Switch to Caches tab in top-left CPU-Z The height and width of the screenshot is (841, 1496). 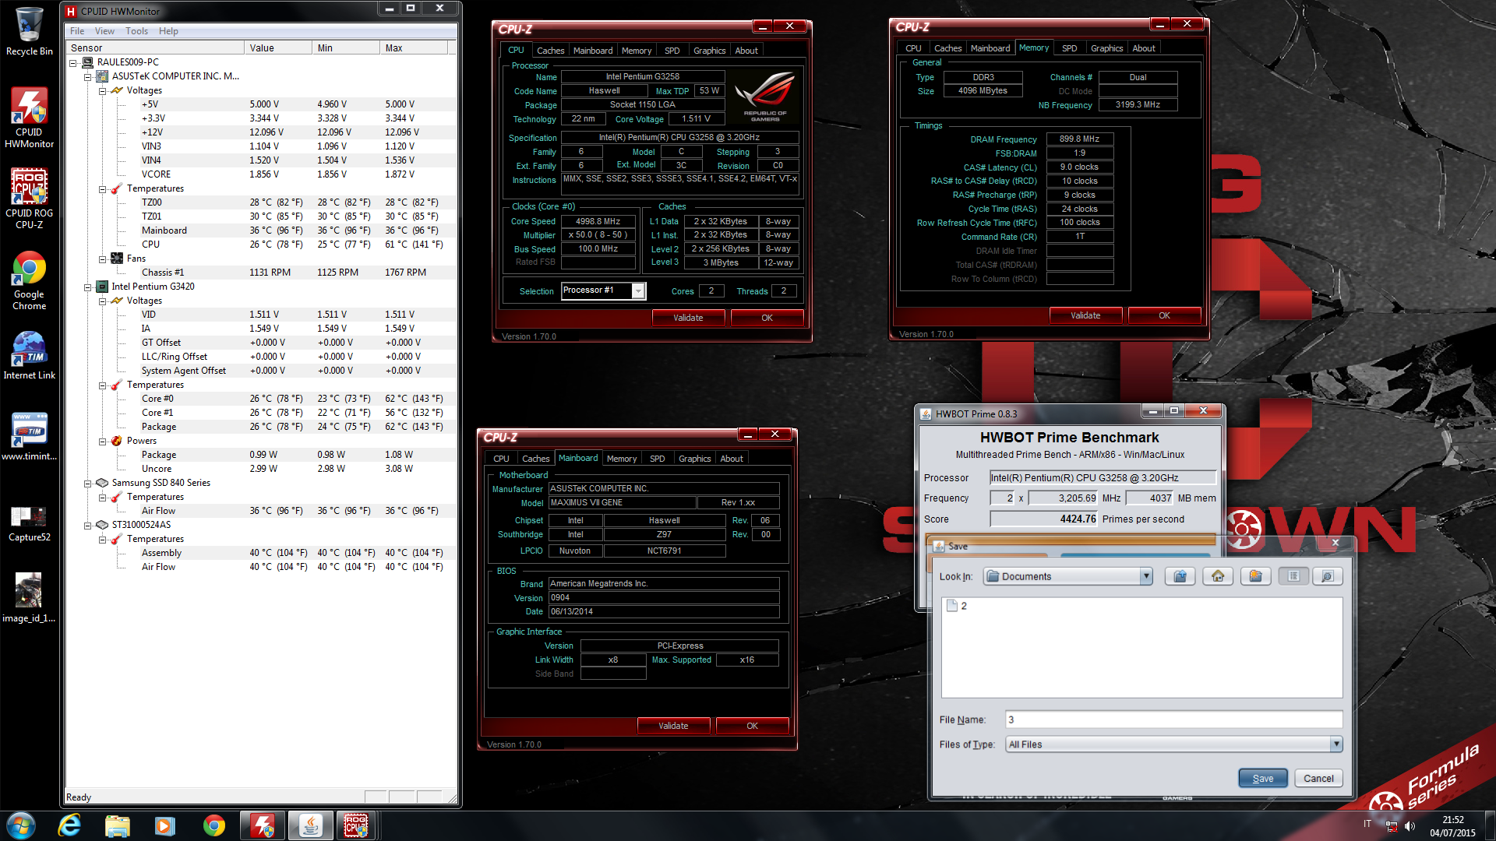pos(550,51)
